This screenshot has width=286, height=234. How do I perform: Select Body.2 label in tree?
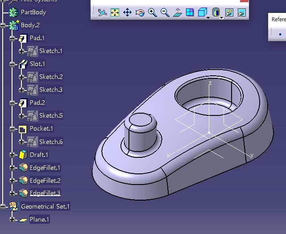(30, 25)
